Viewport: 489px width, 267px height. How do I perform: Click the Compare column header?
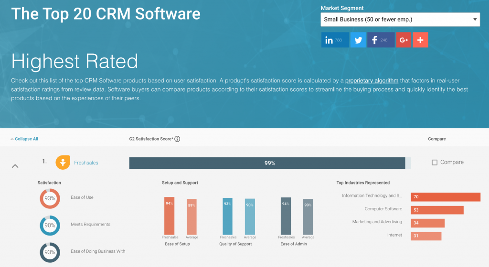click(x=437, y=139)
